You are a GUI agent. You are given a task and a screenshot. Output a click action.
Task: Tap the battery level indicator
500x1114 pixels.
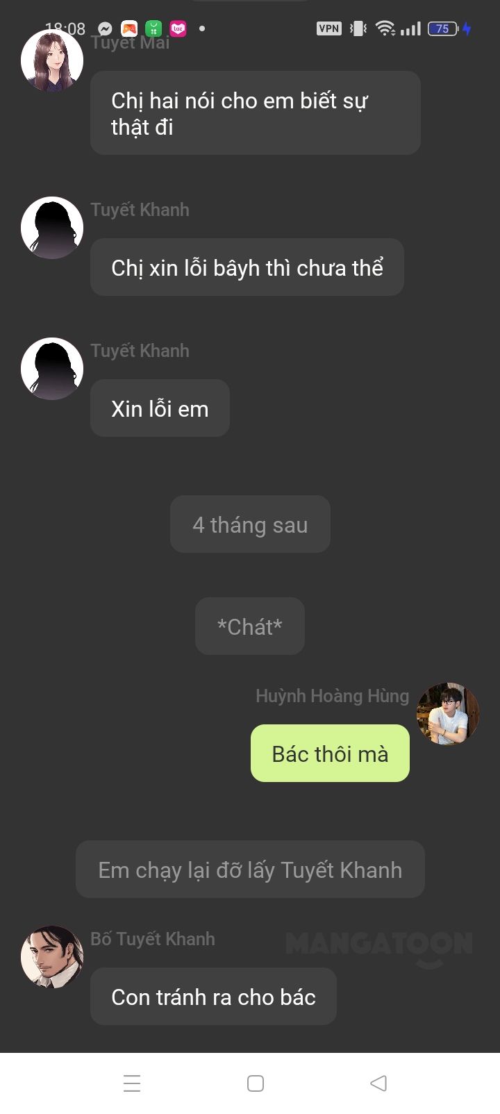click(x=443, y=28)
